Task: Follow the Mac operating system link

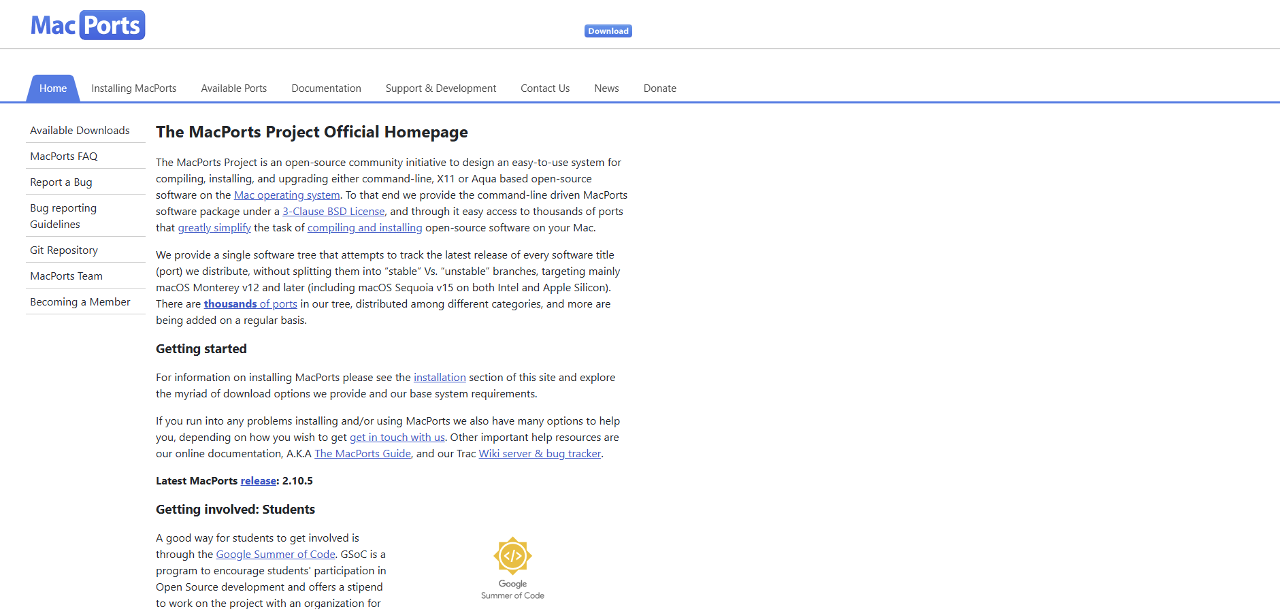Action: 287,195
